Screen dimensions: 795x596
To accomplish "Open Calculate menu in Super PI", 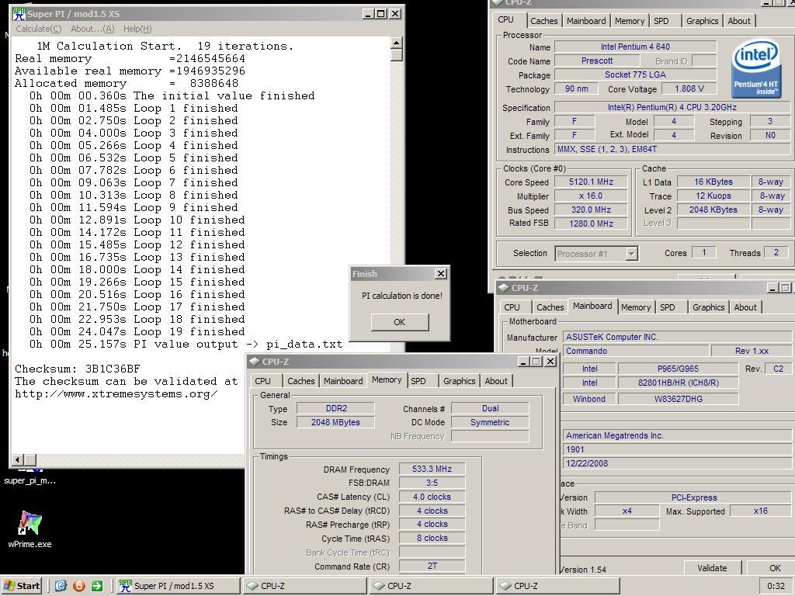I will pos(39,29).
